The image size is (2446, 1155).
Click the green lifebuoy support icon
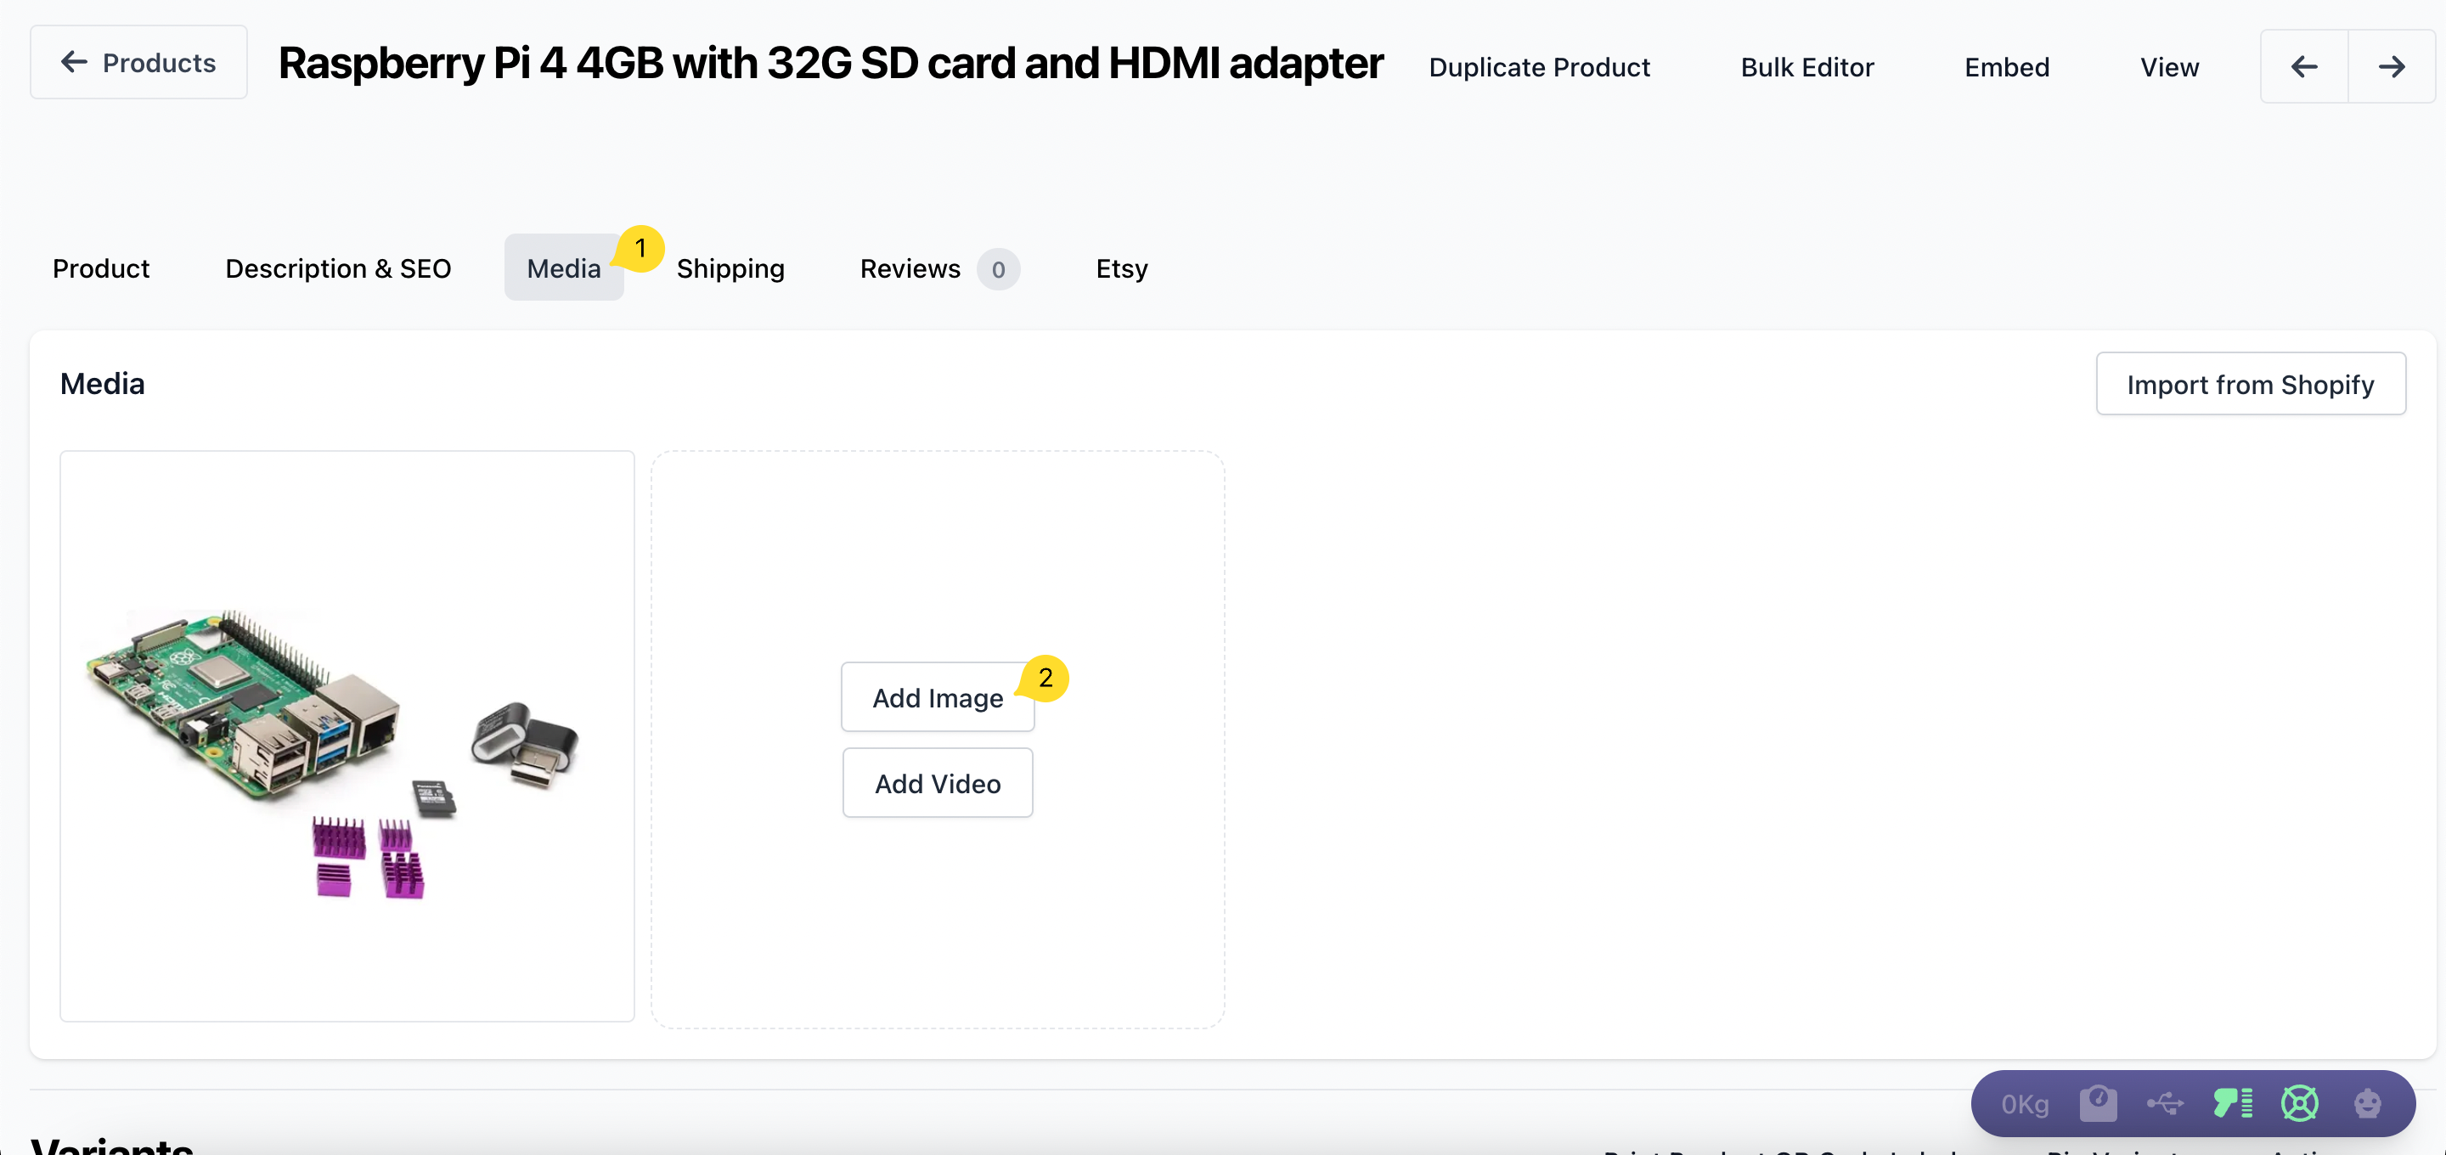click(2299, 1102)
